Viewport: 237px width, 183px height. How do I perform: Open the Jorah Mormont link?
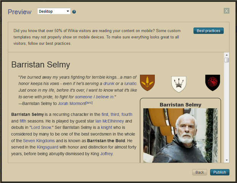(72, 103)
